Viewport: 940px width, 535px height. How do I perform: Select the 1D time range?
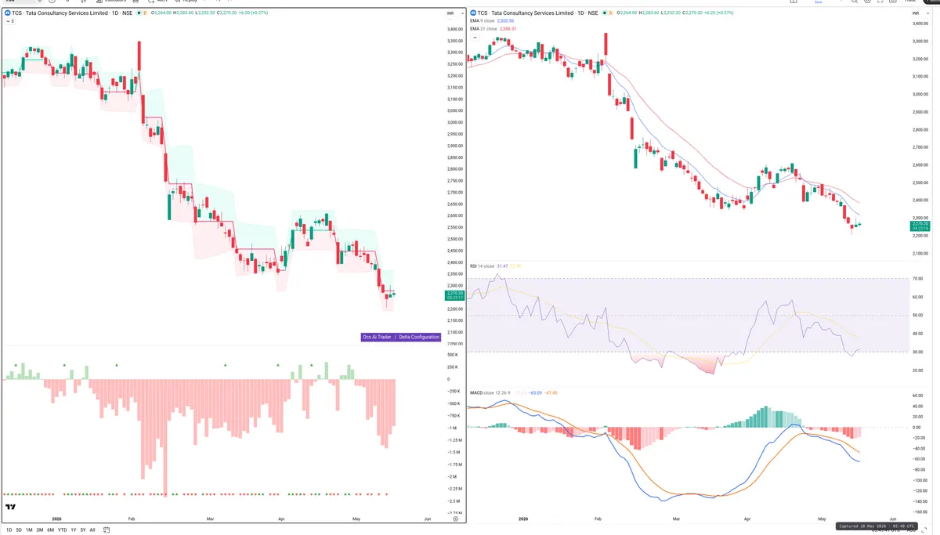point(9,530)
